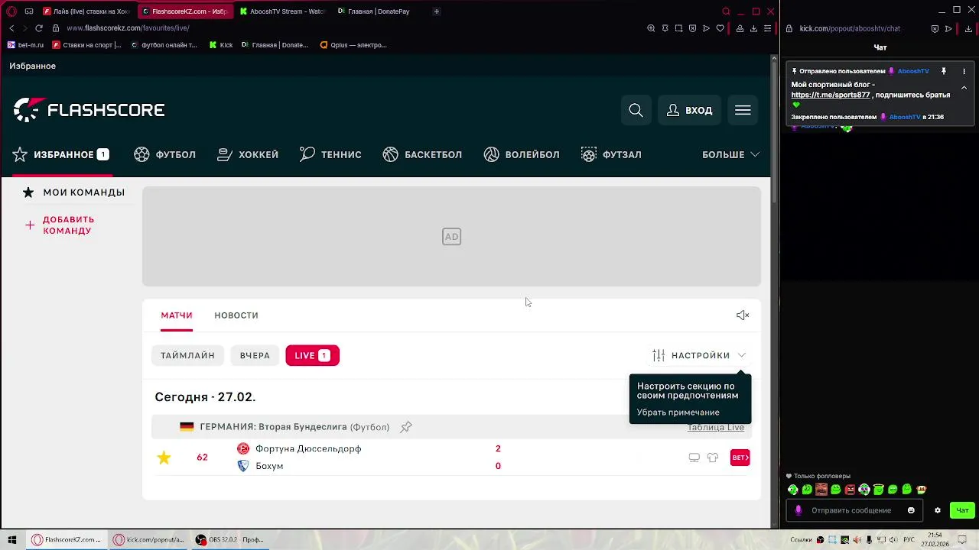
Task: Switch to the Главная DonatePay browser tab
Action: (x=375, y=11)
